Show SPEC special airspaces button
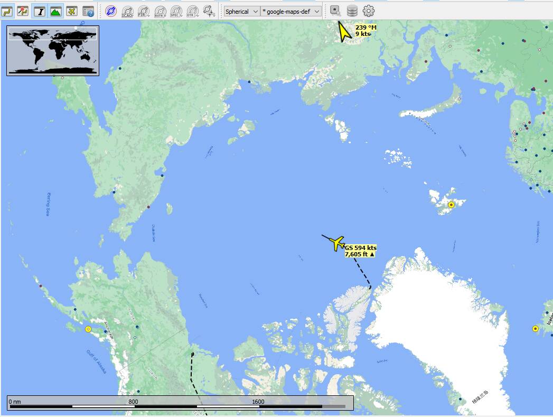 [x=176, y=11]
